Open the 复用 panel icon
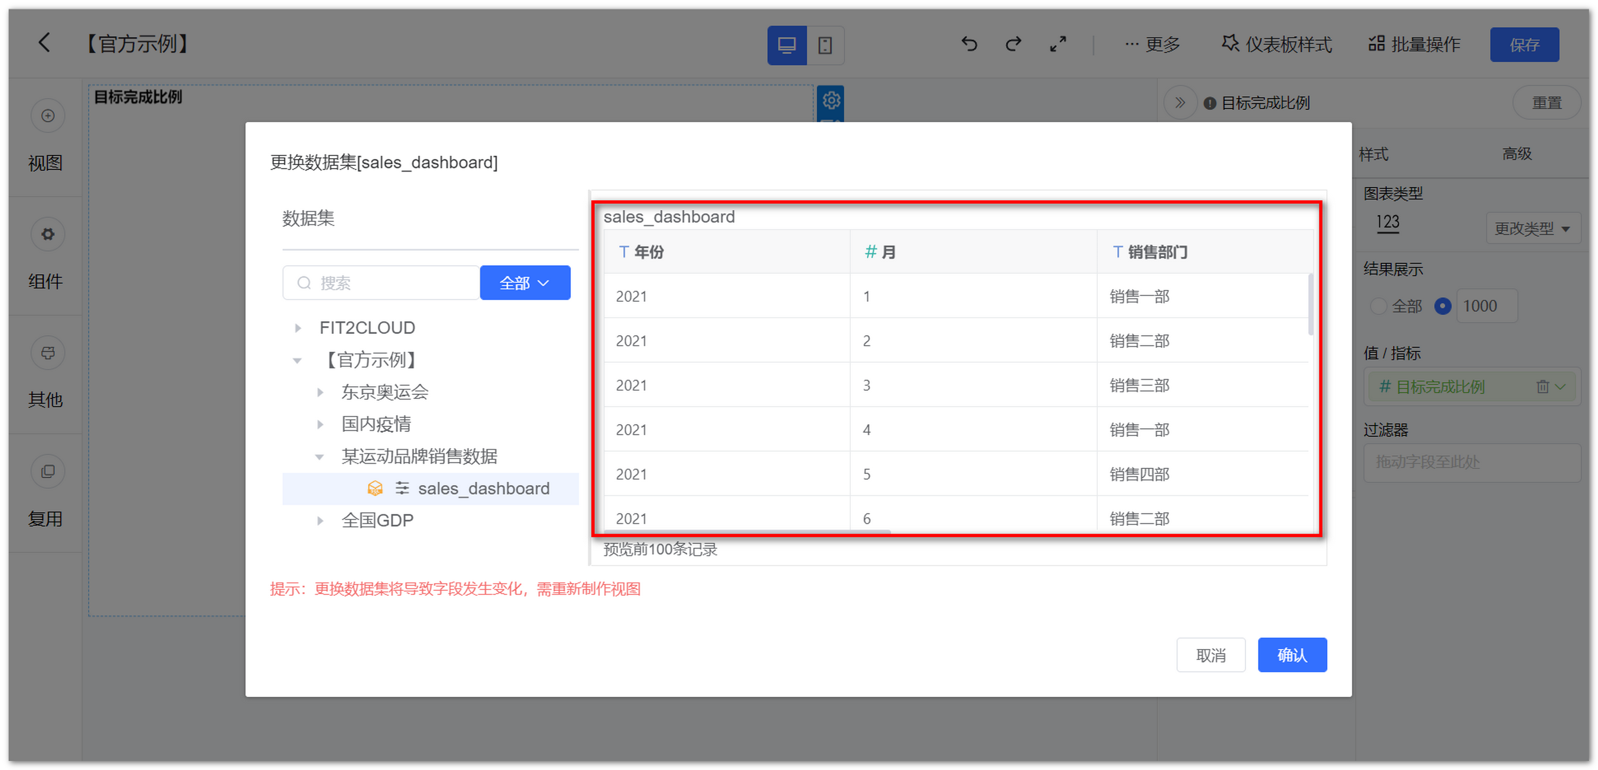 click(x=47, y=471)
